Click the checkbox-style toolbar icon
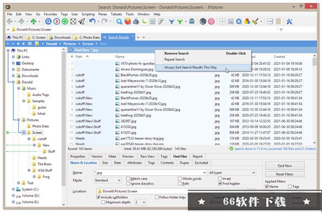Viewport: 322px width, 212px height. pos(152,21)
